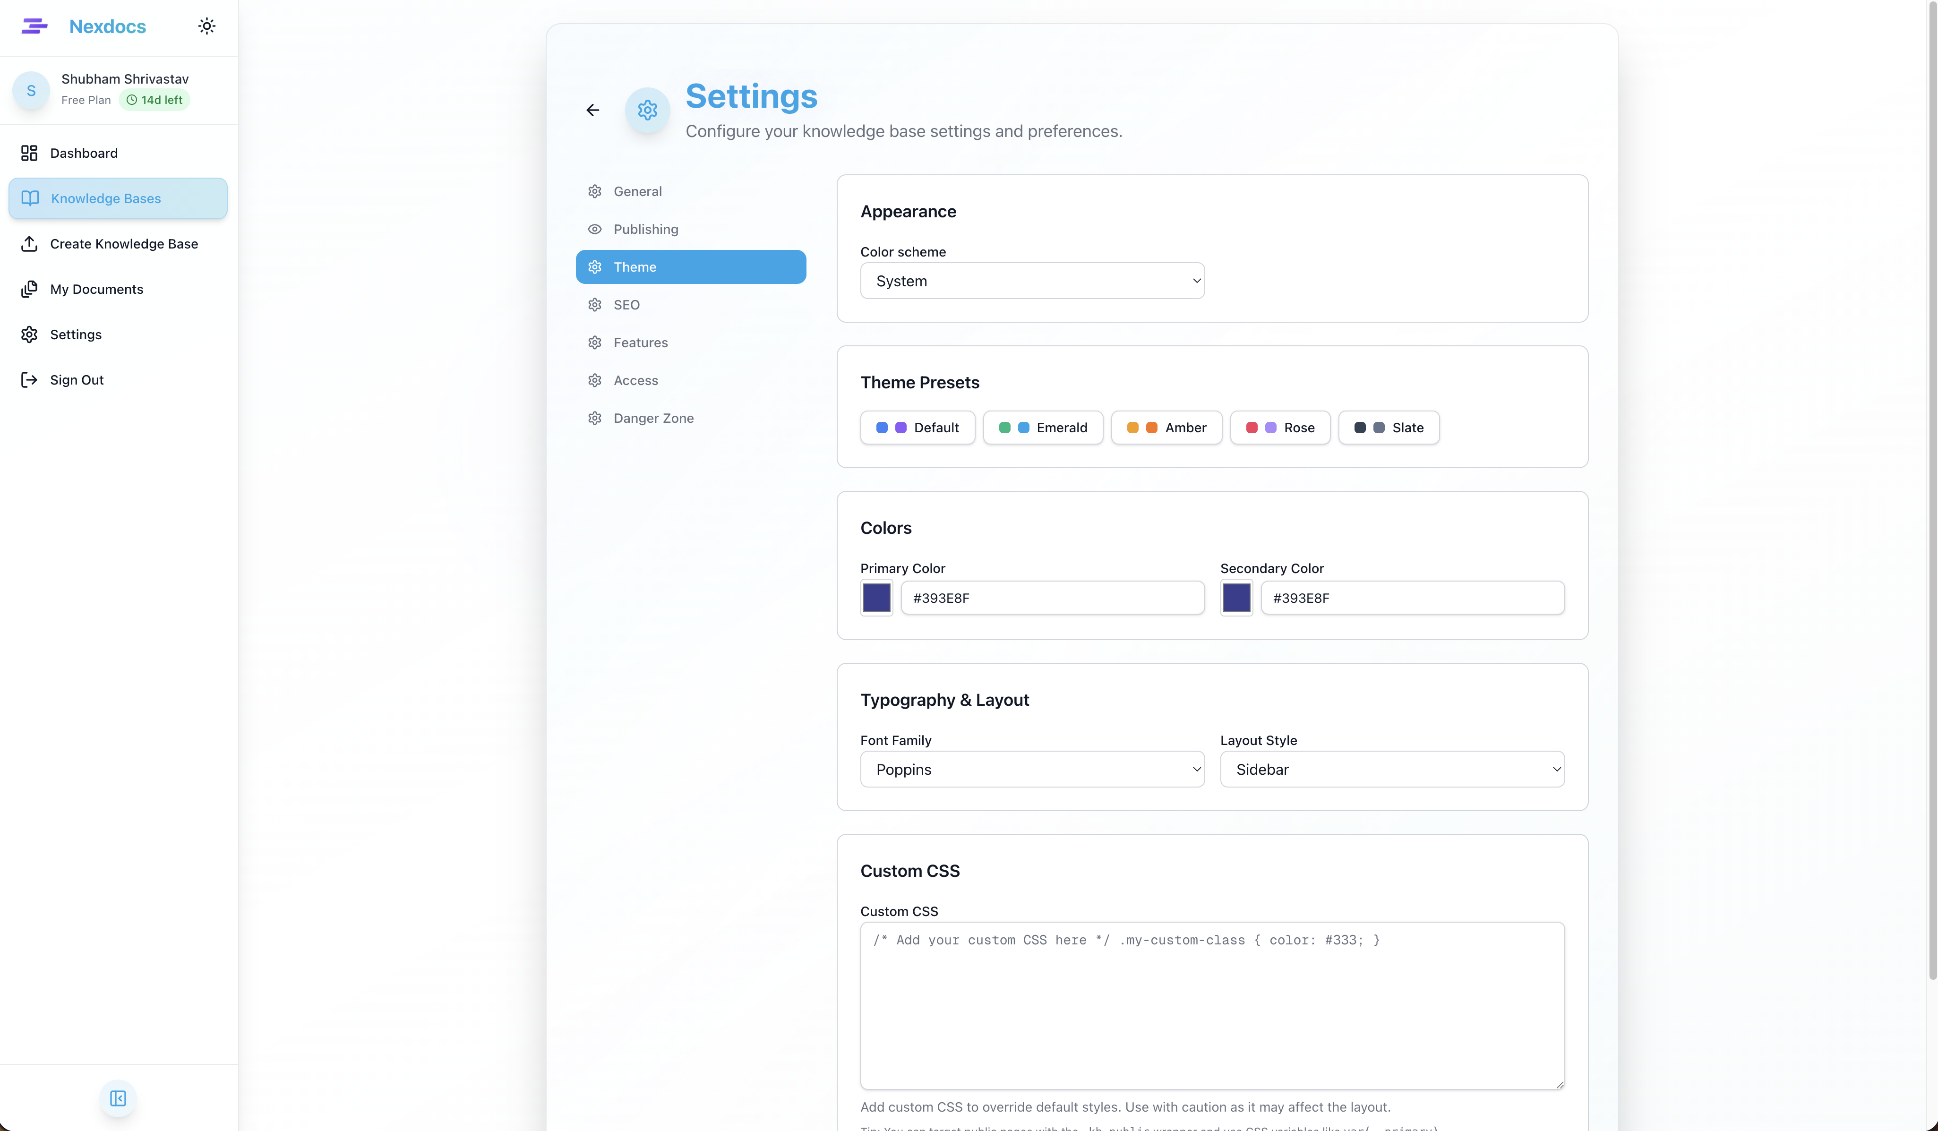Click the back arrow beside Settings heading
The image size is (1938, 1131).
592,110
